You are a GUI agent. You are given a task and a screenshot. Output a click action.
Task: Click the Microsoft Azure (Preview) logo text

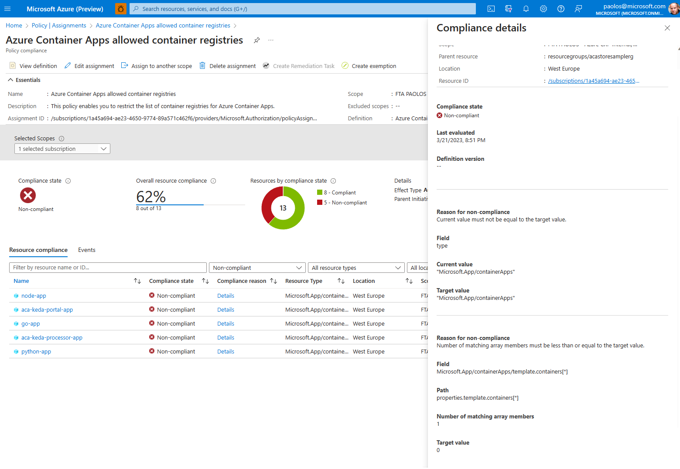coord(65,9)
